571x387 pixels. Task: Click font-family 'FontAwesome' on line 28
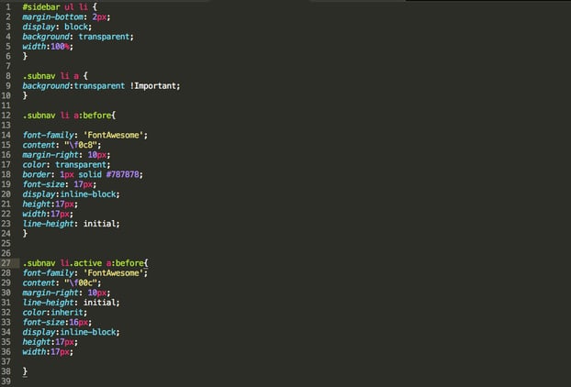(x=85, y=272)
